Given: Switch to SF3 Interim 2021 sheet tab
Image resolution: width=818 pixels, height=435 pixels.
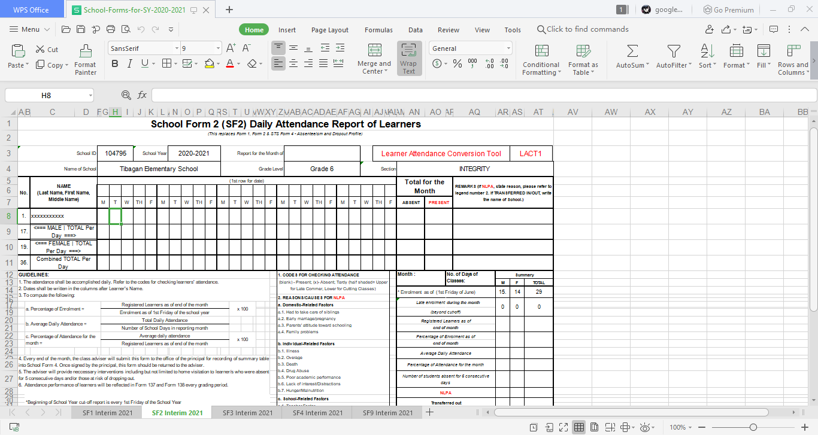Looking at the screenshot, I should point(247,413).
